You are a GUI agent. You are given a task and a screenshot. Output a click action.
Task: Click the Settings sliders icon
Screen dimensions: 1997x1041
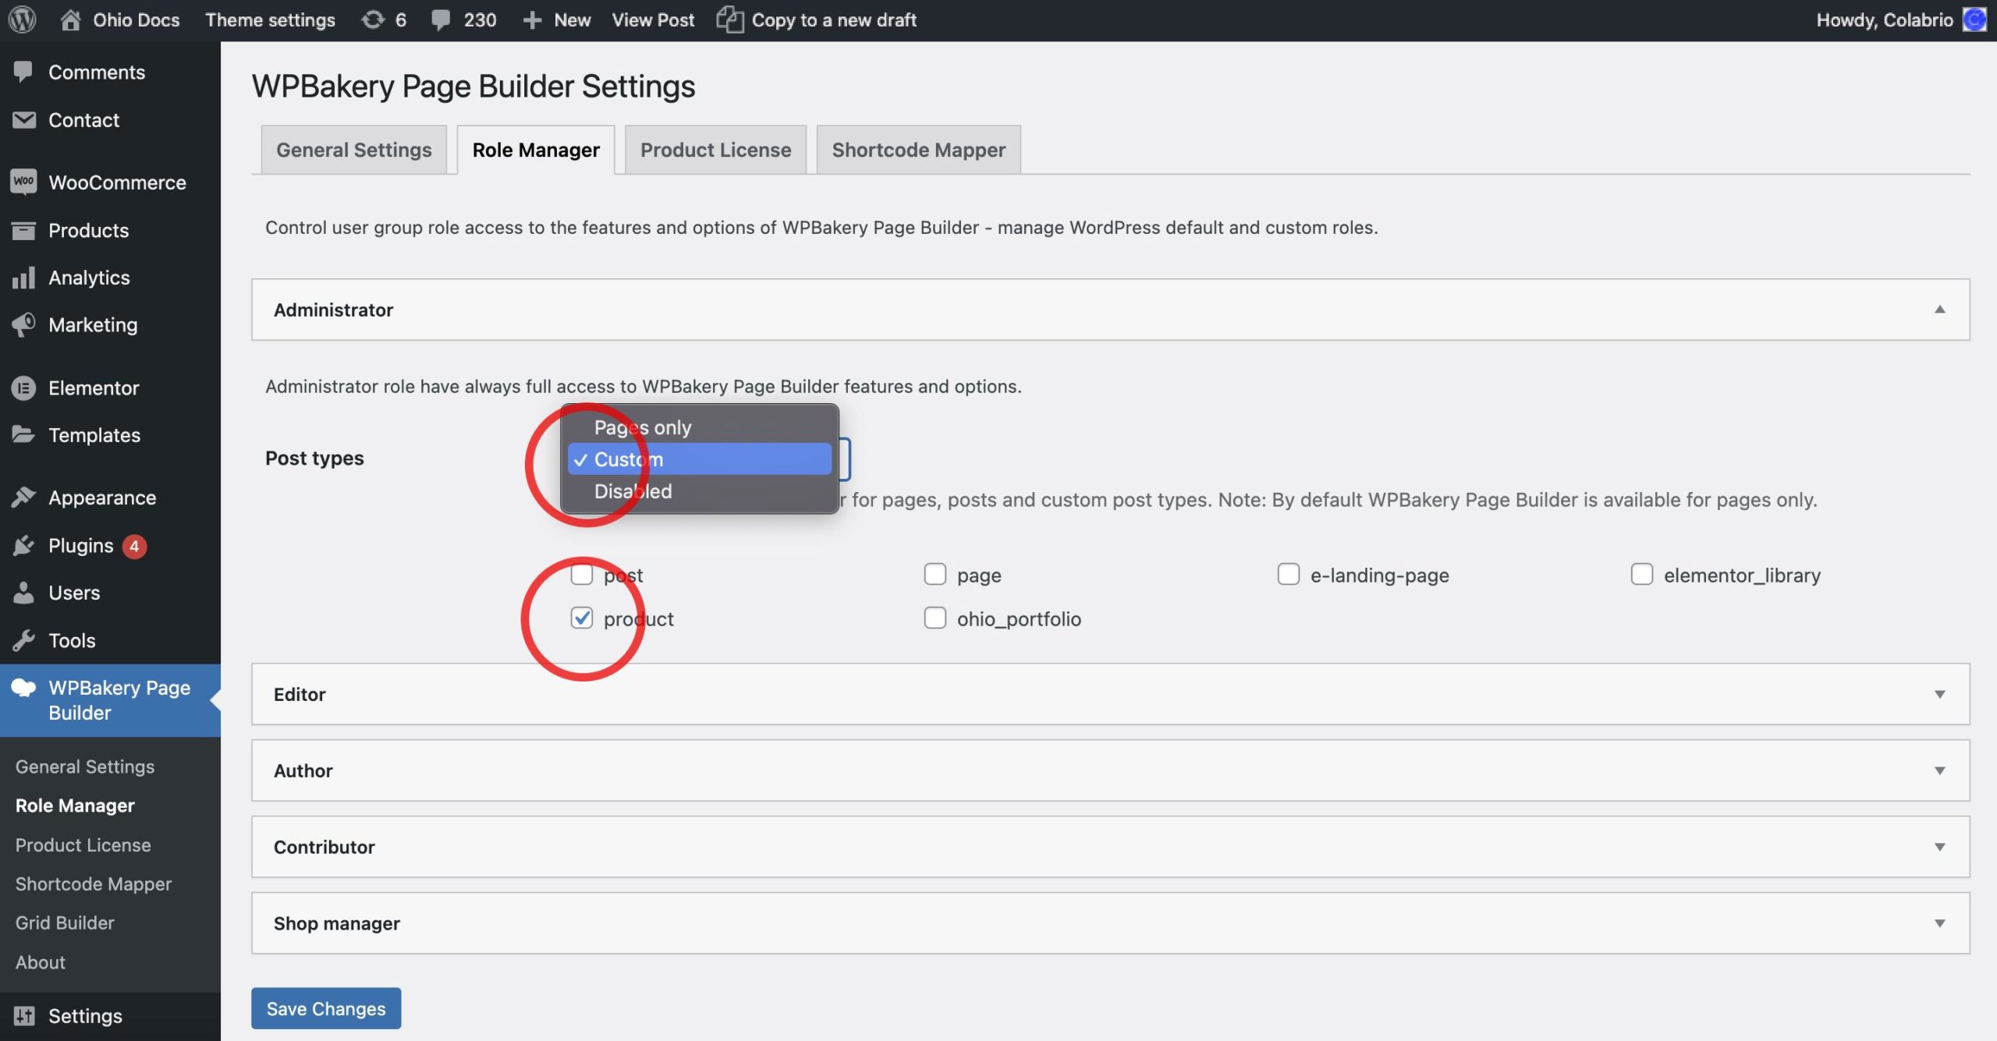(23, 1015)
